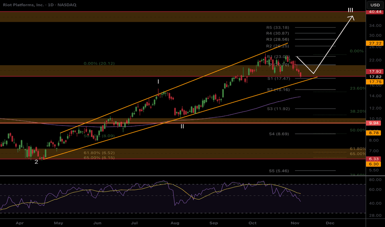Click the wave II label below August low
The height and width of the screenshot is (227, 385).
(x=182, y=126)
